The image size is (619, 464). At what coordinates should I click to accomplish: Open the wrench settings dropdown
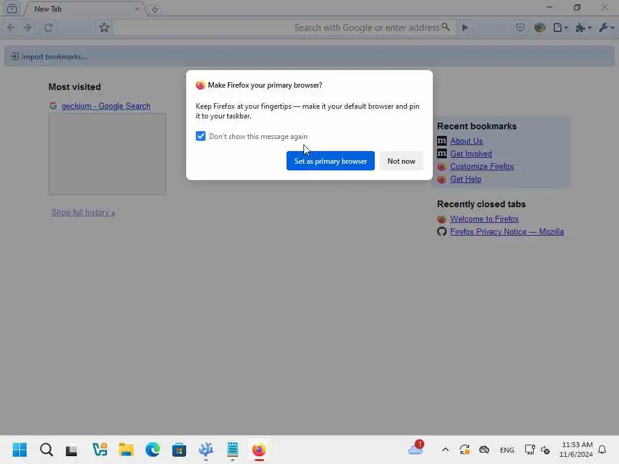tap(606, 28)
